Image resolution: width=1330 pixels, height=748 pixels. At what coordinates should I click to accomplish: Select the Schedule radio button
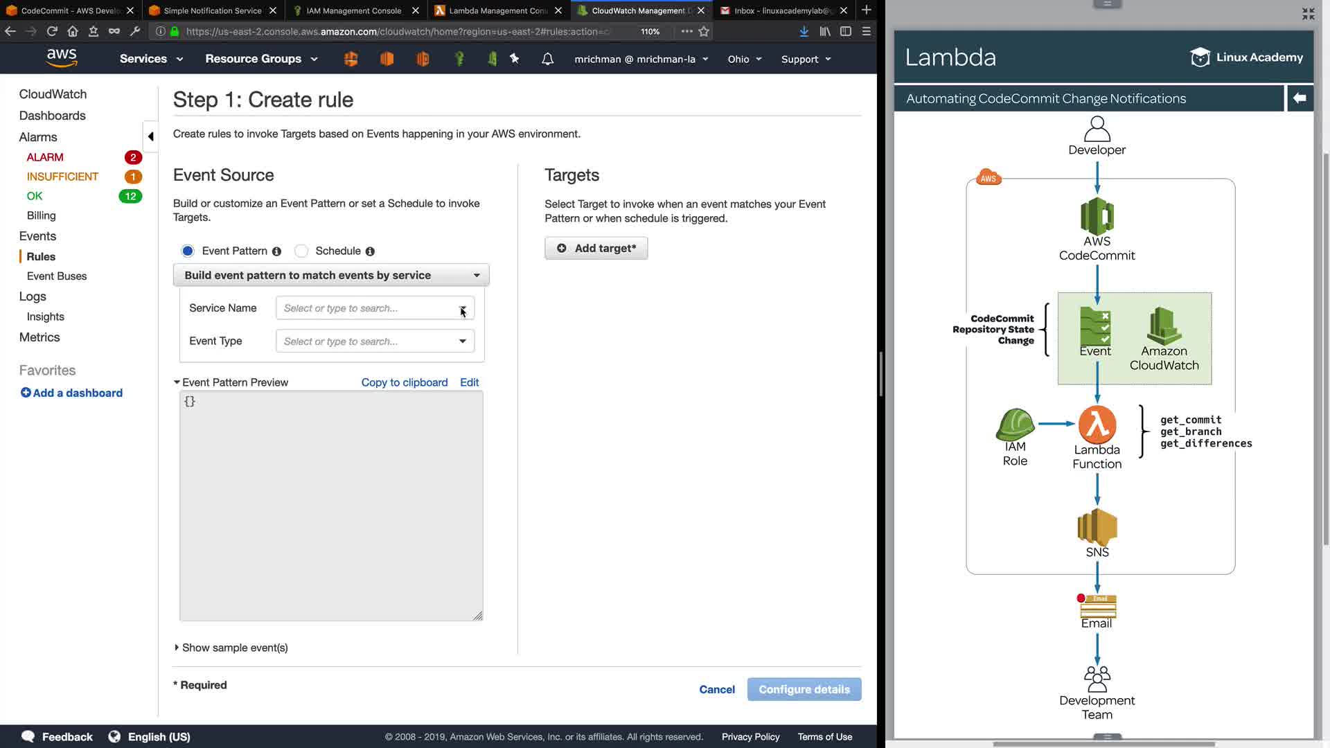pyautogui.click(x=301, y=251)
